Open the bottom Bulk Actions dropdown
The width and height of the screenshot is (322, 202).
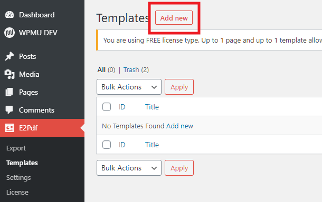point(129,168)
